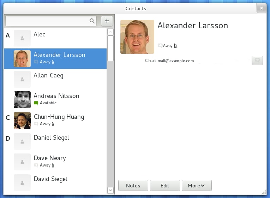
Task: Click Andreas Nilsson's Available status text
Action: pos(48,103)
